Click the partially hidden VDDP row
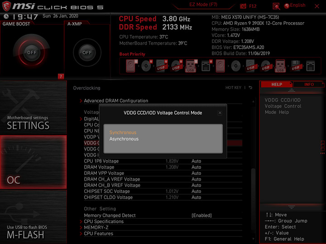326x244 pixels. tap(91, 137)
